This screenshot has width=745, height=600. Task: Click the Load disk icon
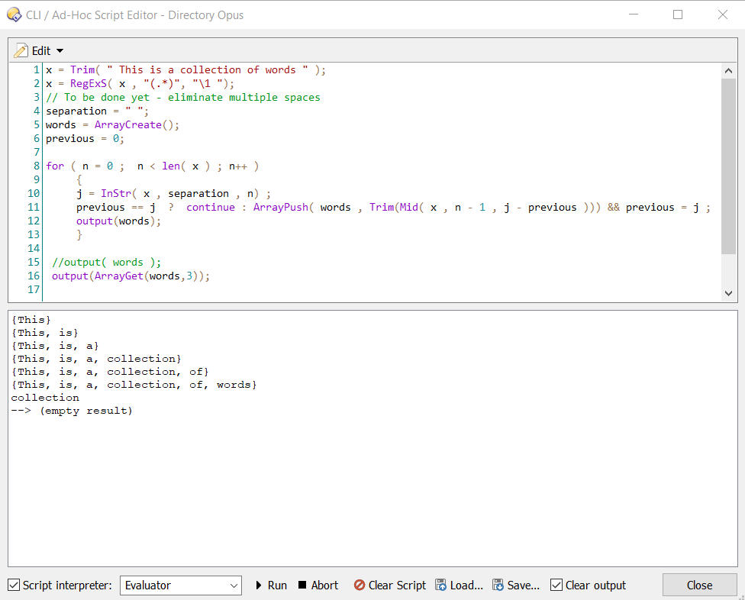pyautogui.click(x=441, y=585)
